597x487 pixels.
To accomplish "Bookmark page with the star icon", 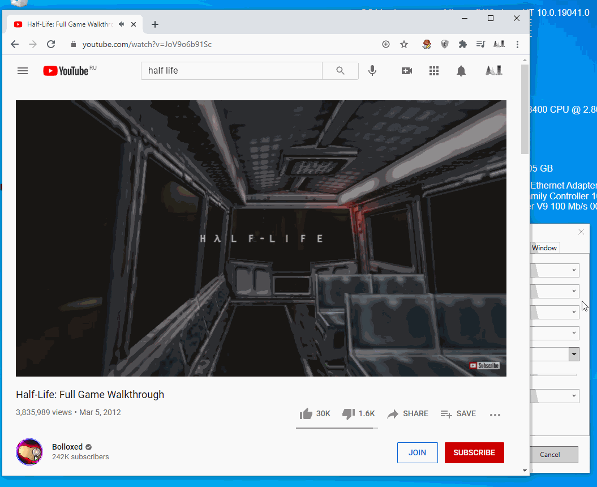I will coord(404,44).
